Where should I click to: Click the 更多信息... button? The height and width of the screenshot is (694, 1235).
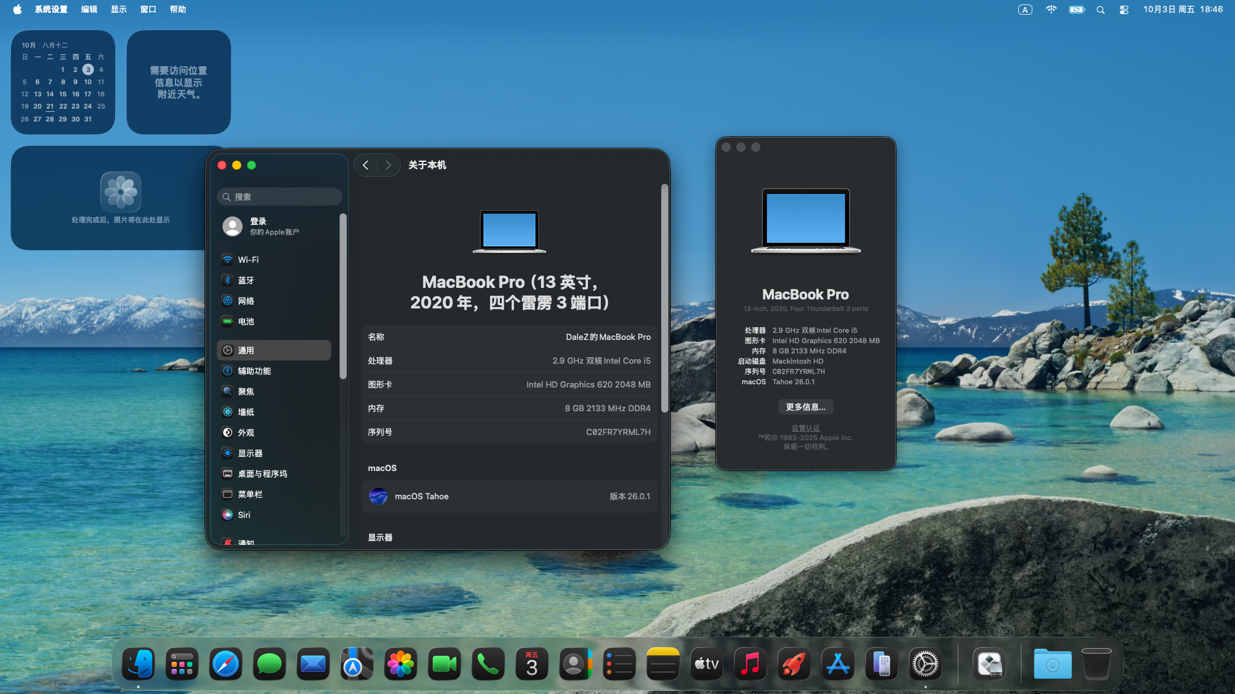pos(805,407)
